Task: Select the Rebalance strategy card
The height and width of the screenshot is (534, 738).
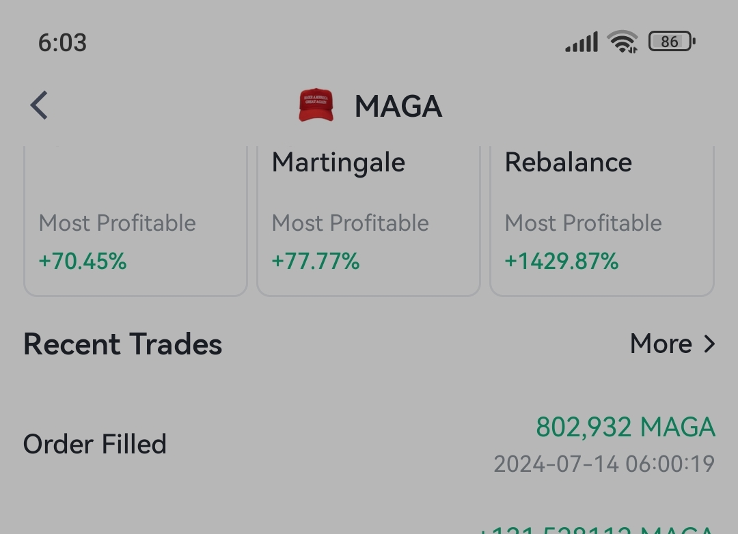Action: click(602, 221)
